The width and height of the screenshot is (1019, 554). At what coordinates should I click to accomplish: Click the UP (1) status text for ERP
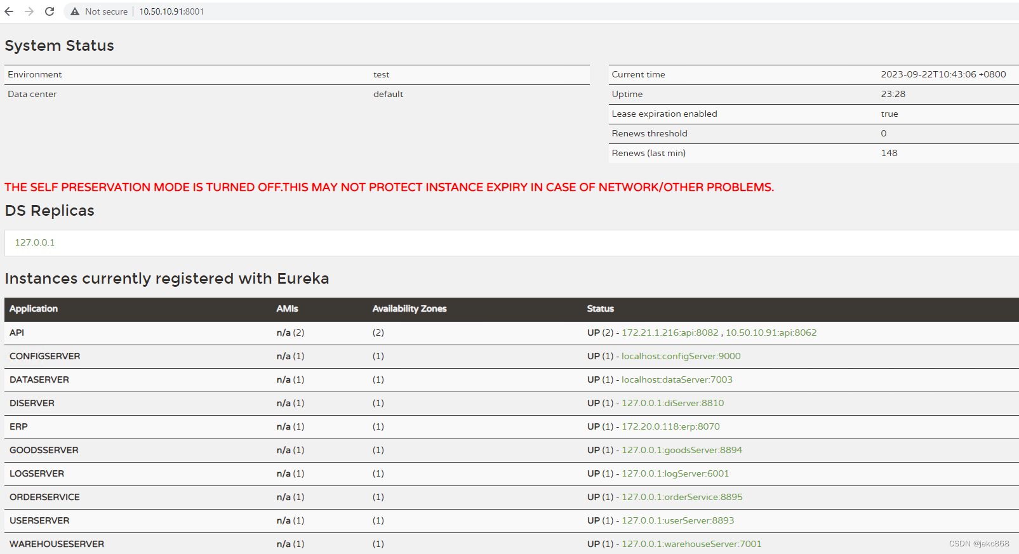pos(600,426)
